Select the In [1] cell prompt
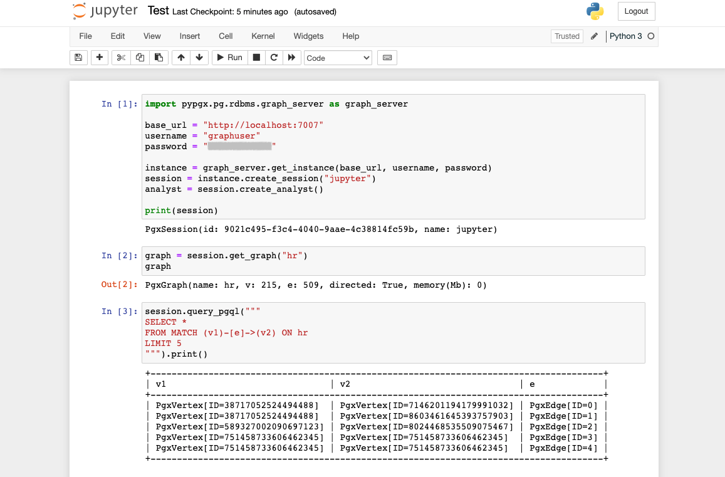This screenshot has width=725, height=477. [119, 104]
